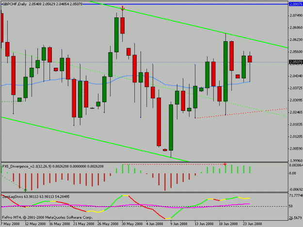The height and width of the screenshot is (227, 303).
Task: Click the red sell arrow above 30 May candle
Action: click(x=123, y=8)
